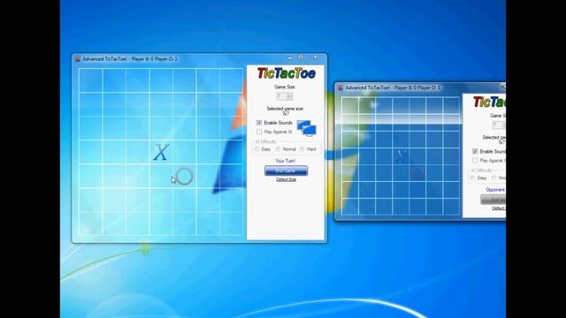This screenshot has height=318, width=566.
Task: Click the app icon in left window's title bar
Action: pos(77,59)
